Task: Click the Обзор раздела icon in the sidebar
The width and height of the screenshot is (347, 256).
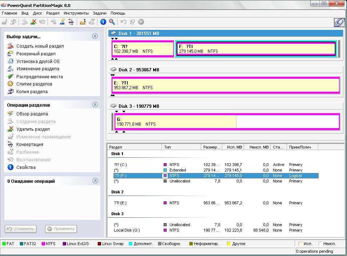Action: 10,114
